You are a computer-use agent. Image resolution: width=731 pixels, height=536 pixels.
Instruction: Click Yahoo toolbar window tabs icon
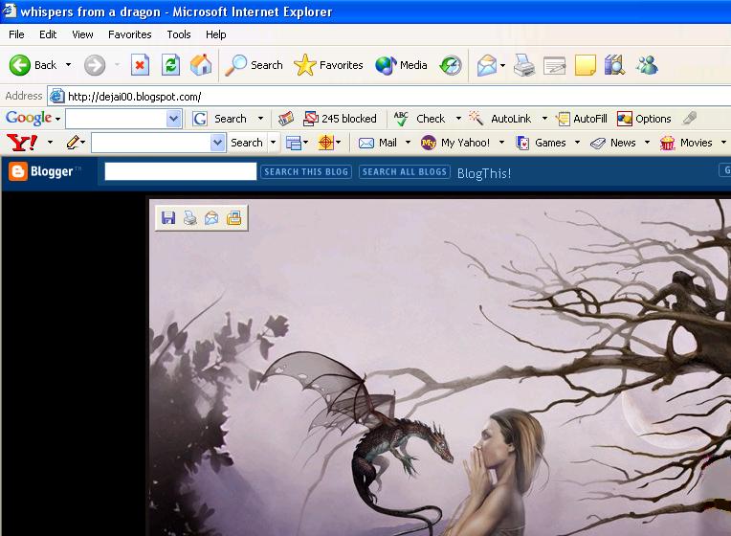(293, 143)
